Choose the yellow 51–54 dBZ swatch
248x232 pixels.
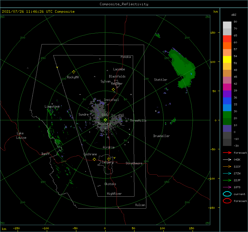[227, 59]
